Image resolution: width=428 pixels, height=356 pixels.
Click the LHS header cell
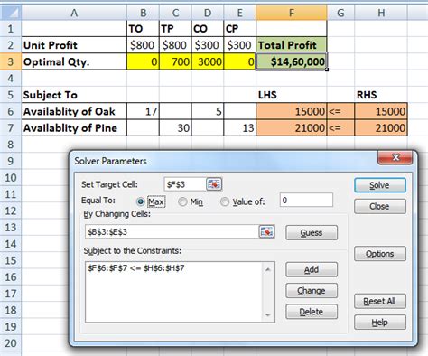click(292, 95)
